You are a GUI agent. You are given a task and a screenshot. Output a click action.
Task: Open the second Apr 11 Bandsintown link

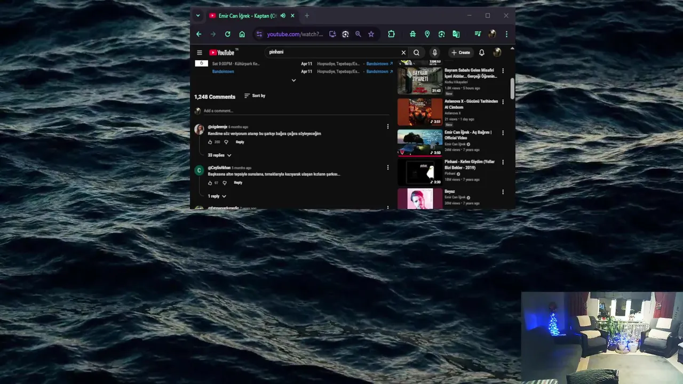379,71
